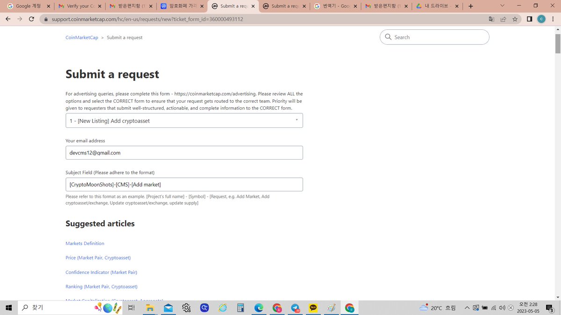The image size is (561, 315).
Task: Open Settings gear on the taskbar
Action: tap(187, 308)
